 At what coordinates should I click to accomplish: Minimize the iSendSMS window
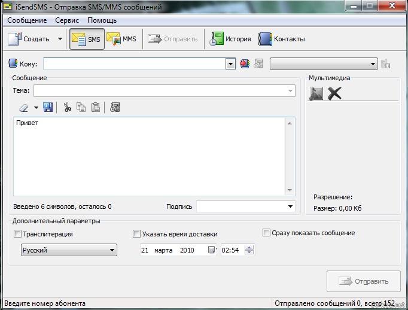(354, 6)
